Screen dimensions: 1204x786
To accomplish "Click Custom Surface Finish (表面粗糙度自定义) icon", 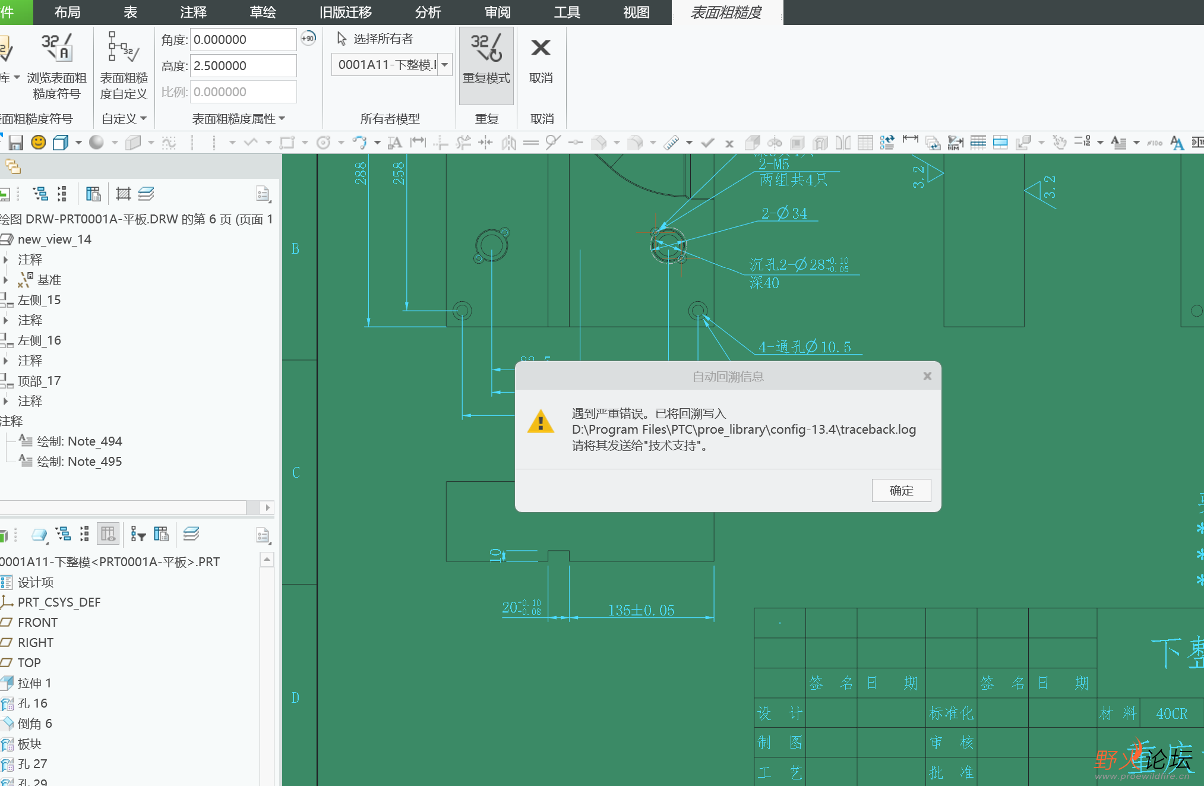I will click(x=124, y=65).
